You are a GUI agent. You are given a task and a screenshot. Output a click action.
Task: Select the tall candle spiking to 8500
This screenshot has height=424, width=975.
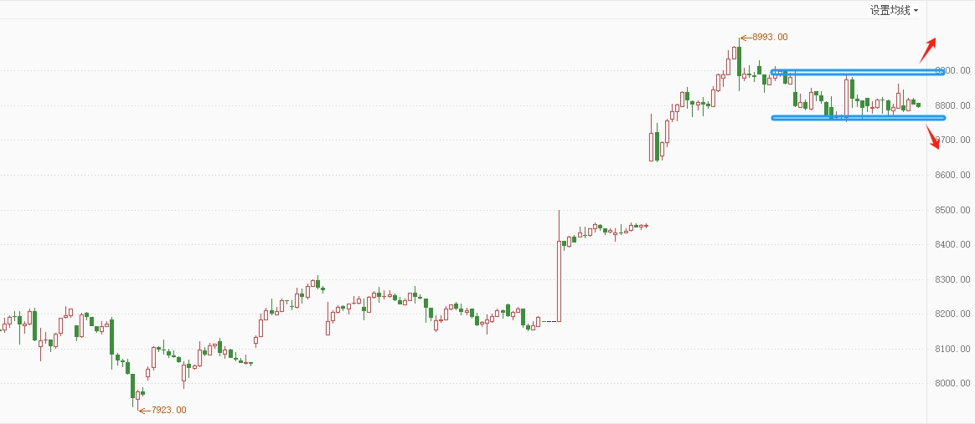(559, 266)
